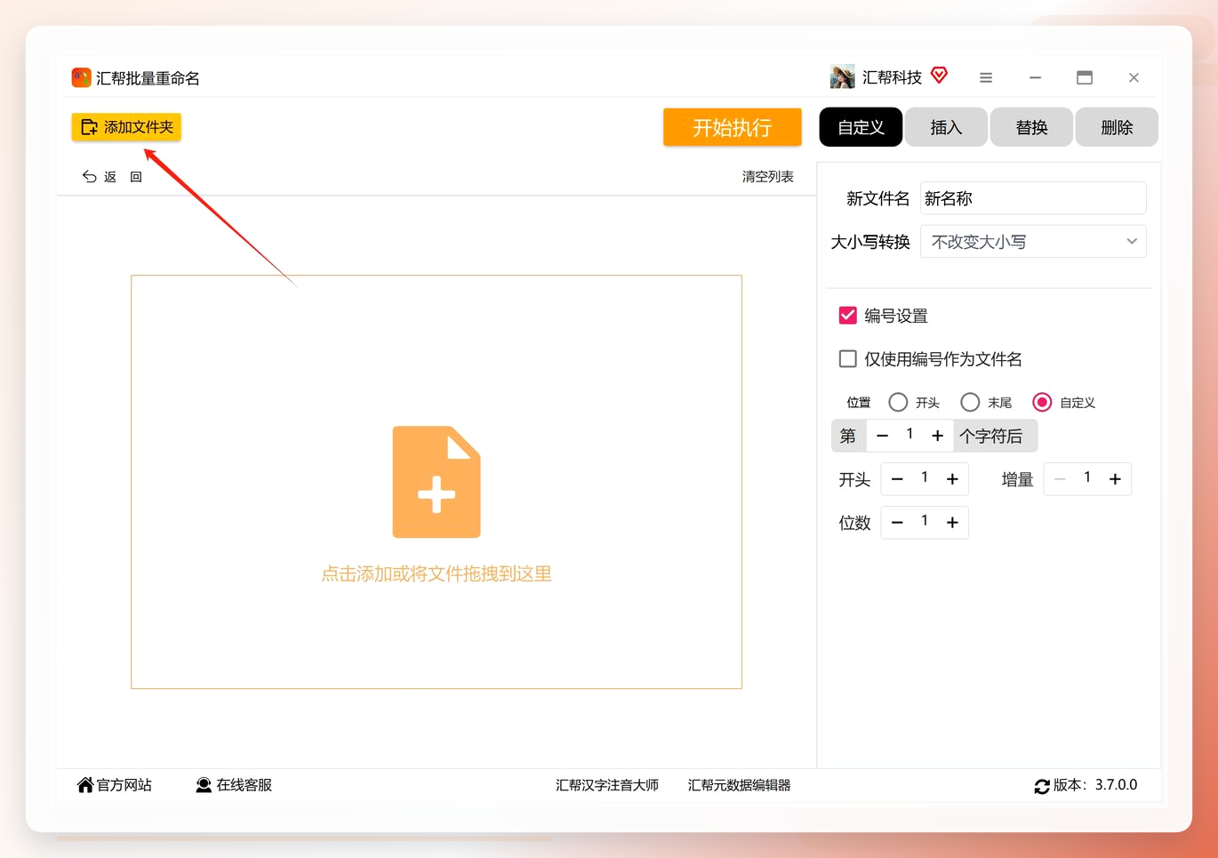Increase the 位数 digit count
The width and height of the screenshot is (1218, 858).
(952, 523)
